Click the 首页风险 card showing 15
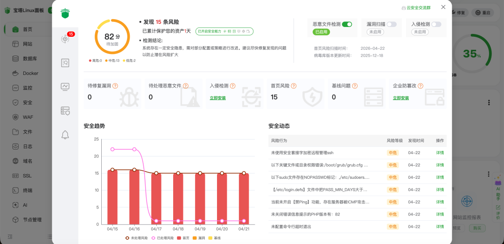 [x=295, y=93]
